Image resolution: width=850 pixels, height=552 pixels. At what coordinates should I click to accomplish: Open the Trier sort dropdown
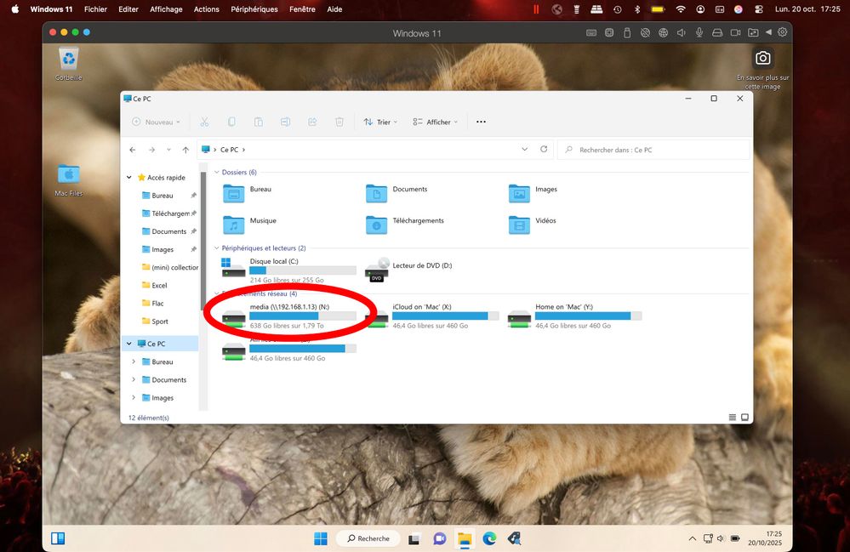click(378, 122)
